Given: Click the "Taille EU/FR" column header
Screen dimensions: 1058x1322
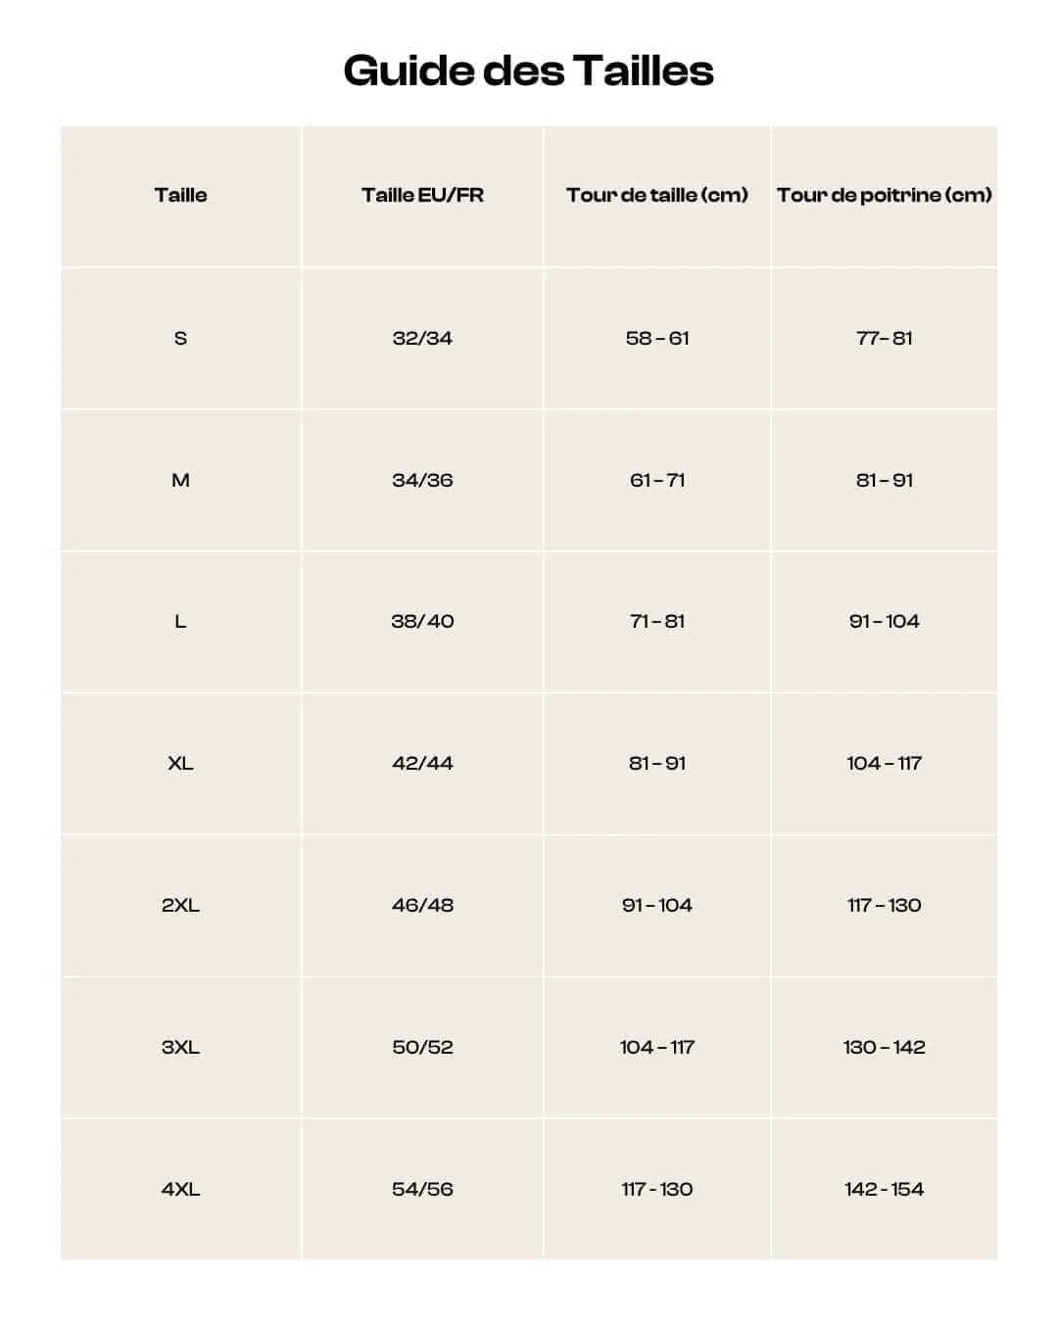Looking at the screenshot, I should point(422,195).
